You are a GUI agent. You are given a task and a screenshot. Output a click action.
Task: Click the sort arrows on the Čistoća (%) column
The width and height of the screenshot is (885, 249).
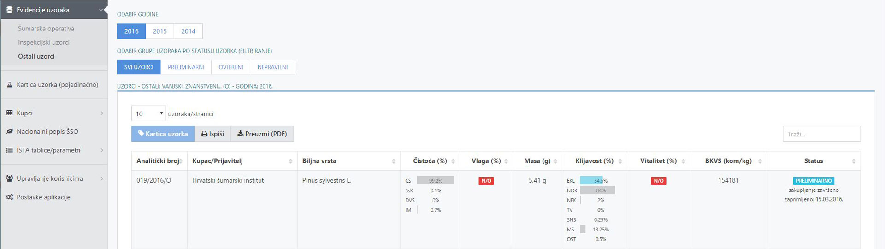point(453,161)
